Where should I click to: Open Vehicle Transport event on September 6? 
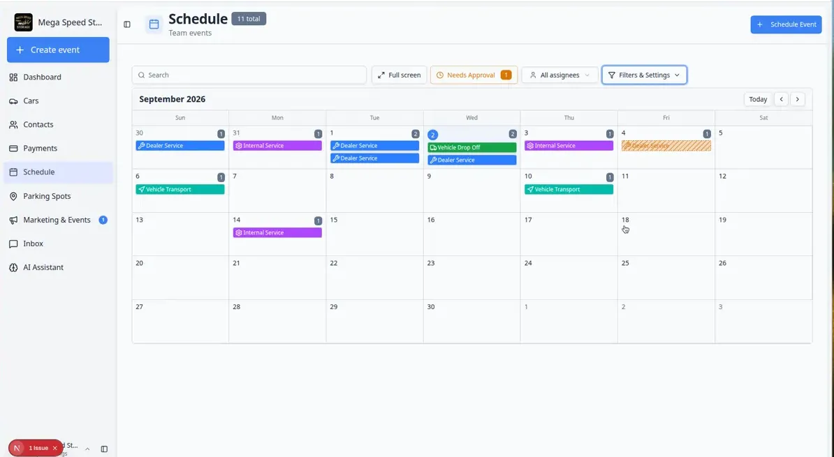pos(180,189)
